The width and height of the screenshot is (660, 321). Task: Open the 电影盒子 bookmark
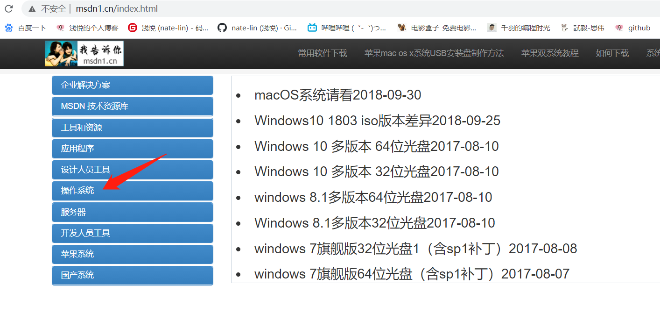tap(437, 28)
